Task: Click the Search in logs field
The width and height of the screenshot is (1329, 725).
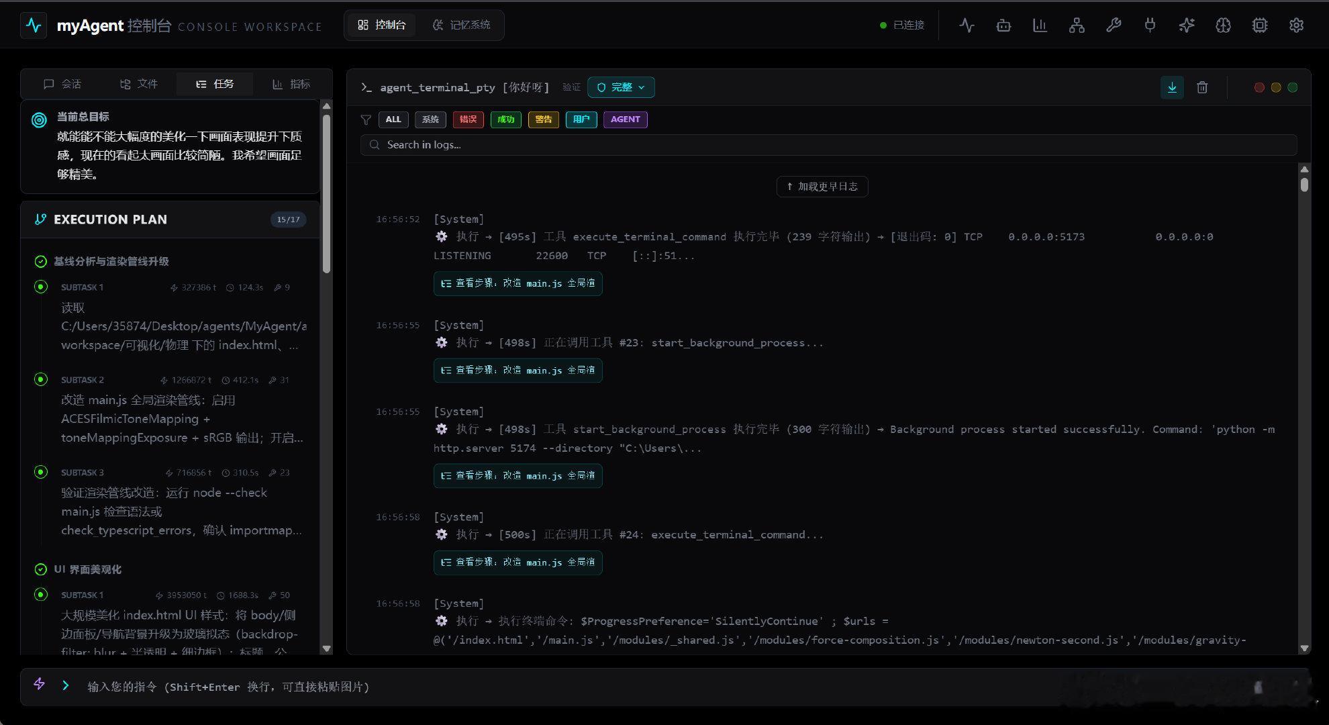Action: click(828, 145)
